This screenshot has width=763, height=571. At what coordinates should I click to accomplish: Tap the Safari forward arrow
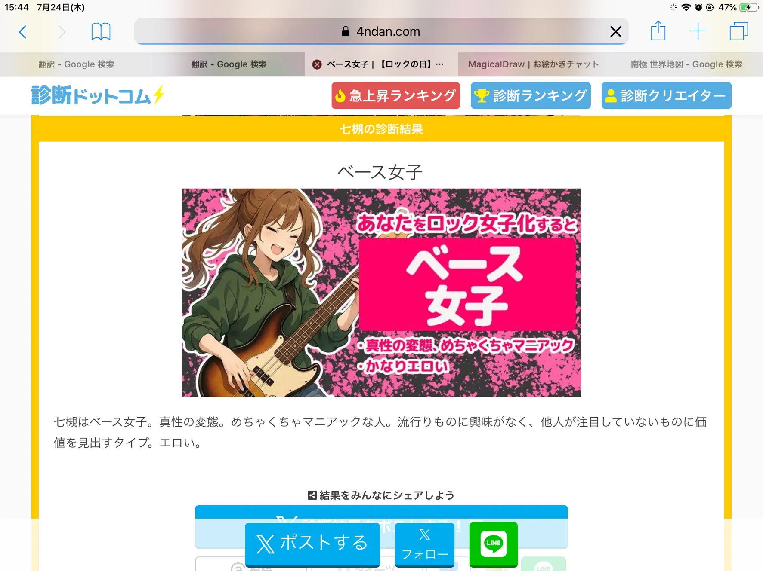[62, 32]
